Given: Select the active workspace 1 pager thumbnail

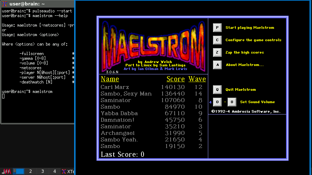Looking at the screenshot, I should pyautogui.click(x=19, y=171).
